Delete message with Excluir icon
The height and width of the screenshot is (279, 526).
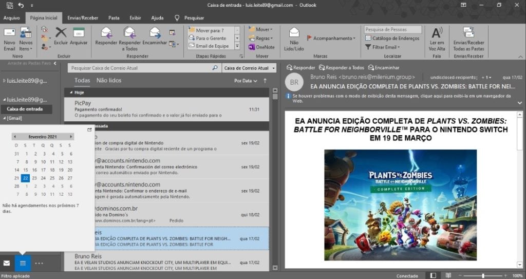click(61, 36)
